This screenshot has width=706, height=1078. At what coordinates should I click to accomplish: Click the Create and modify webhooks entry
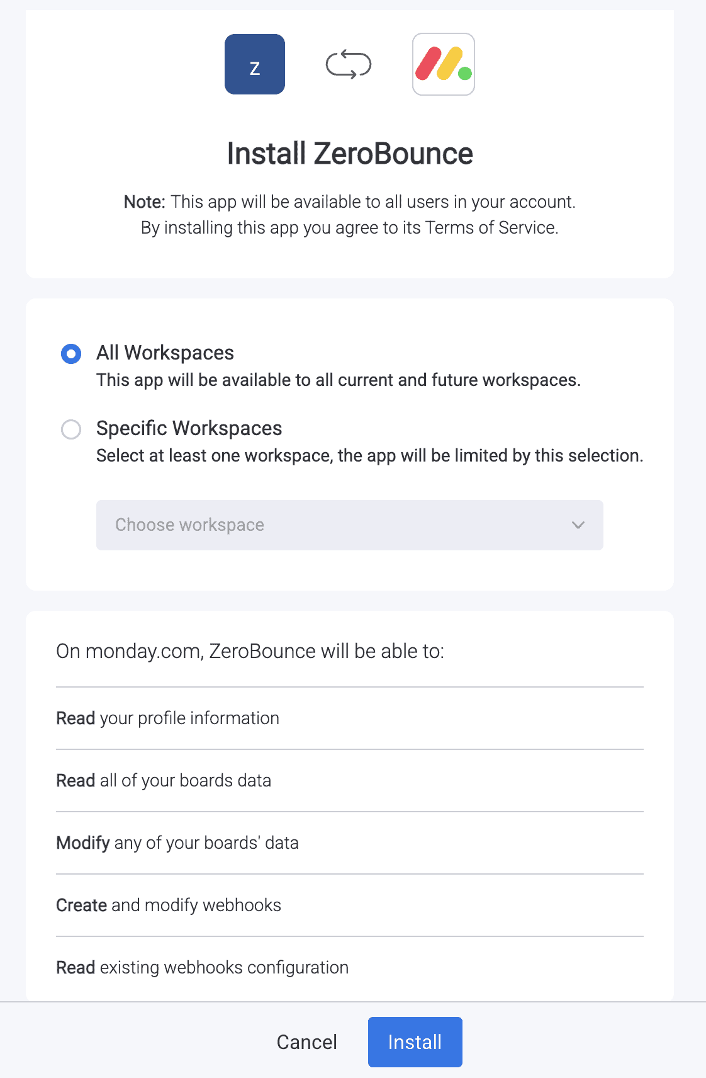169,905
